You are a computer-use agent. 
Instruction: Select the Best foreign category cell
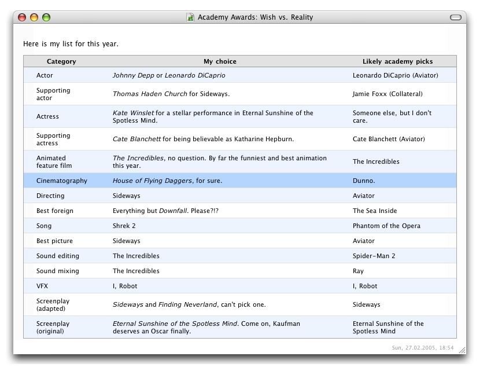(x=55, y=211)
